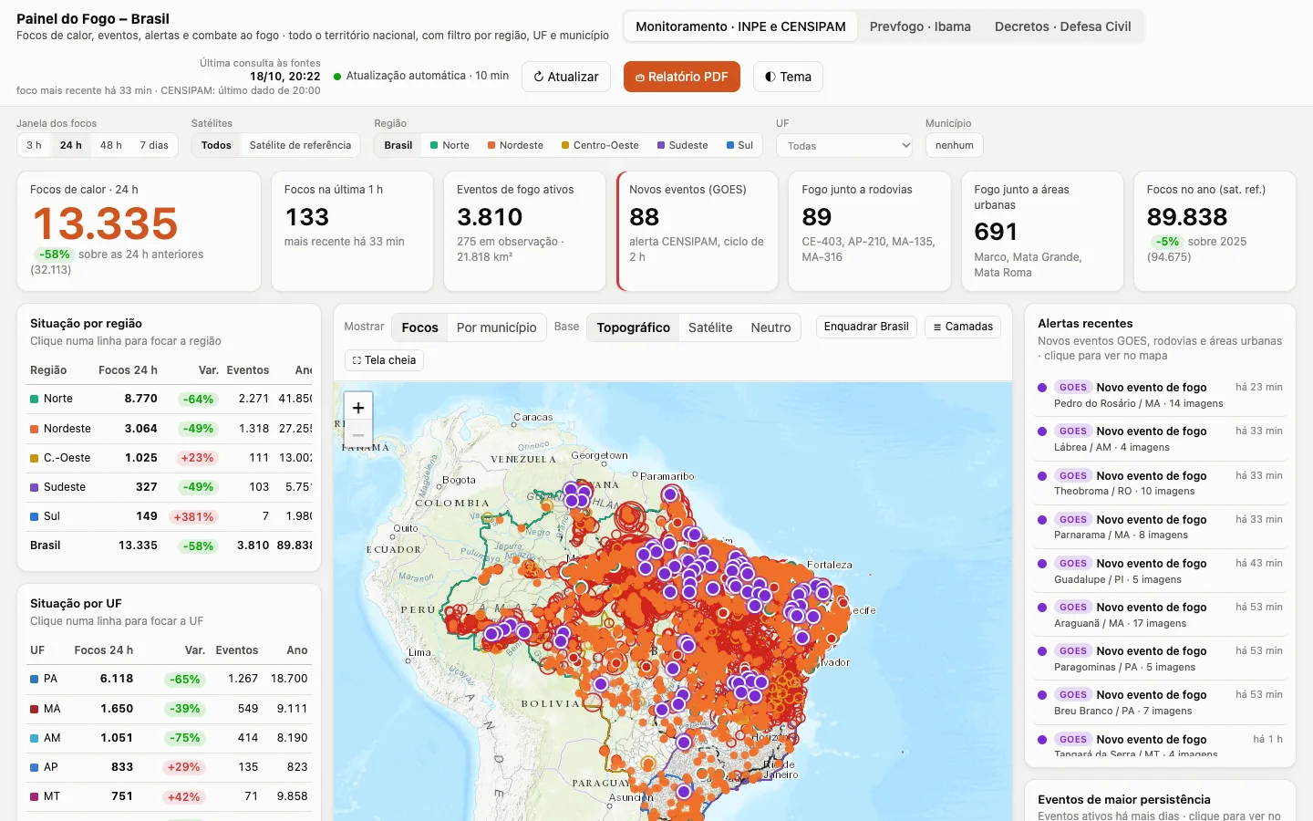The image size is (1313, 821).
Task: Generate the Relatório PDF
Action: (x=681, y=77)
